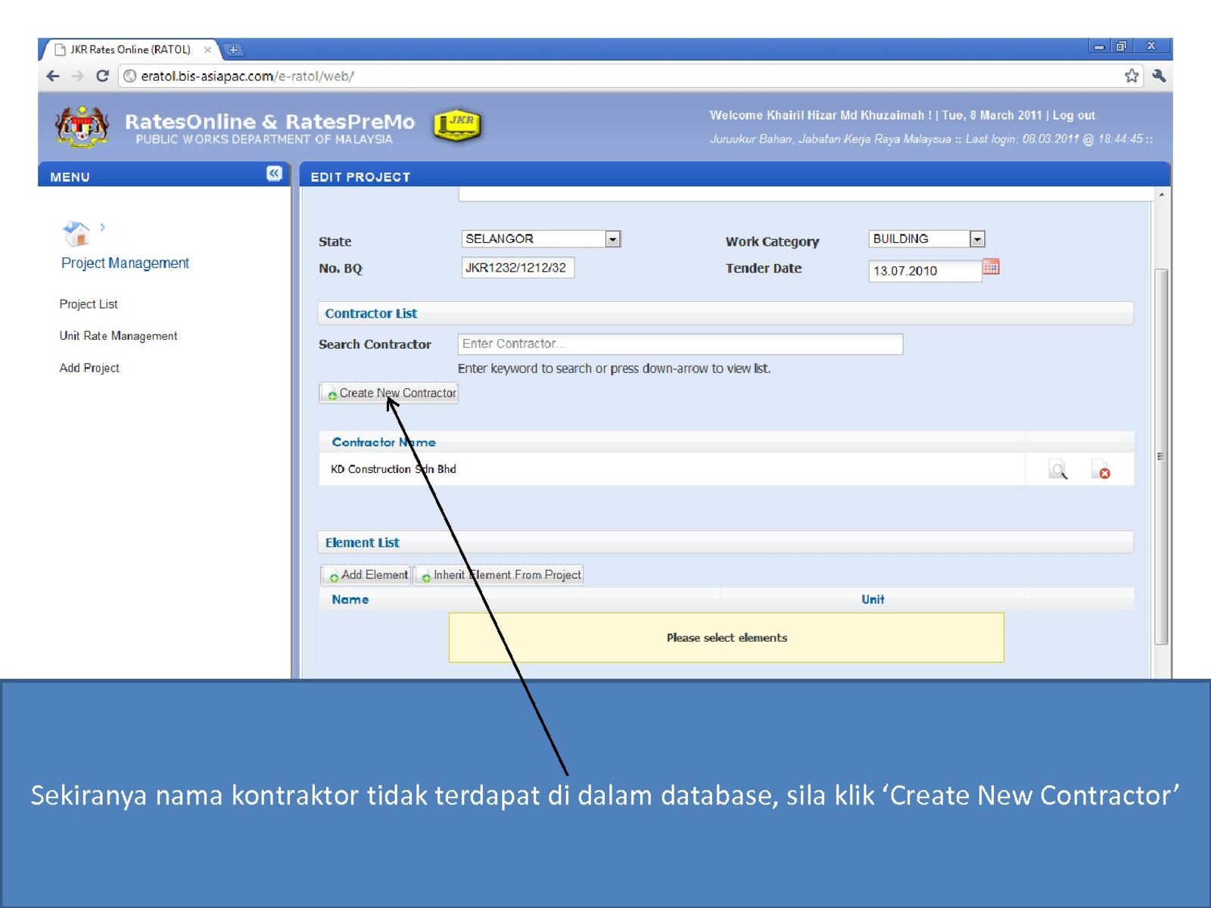Click the Add Element button
The width and height of the screenshot is (1211, 908).
[x=366, y=575]
